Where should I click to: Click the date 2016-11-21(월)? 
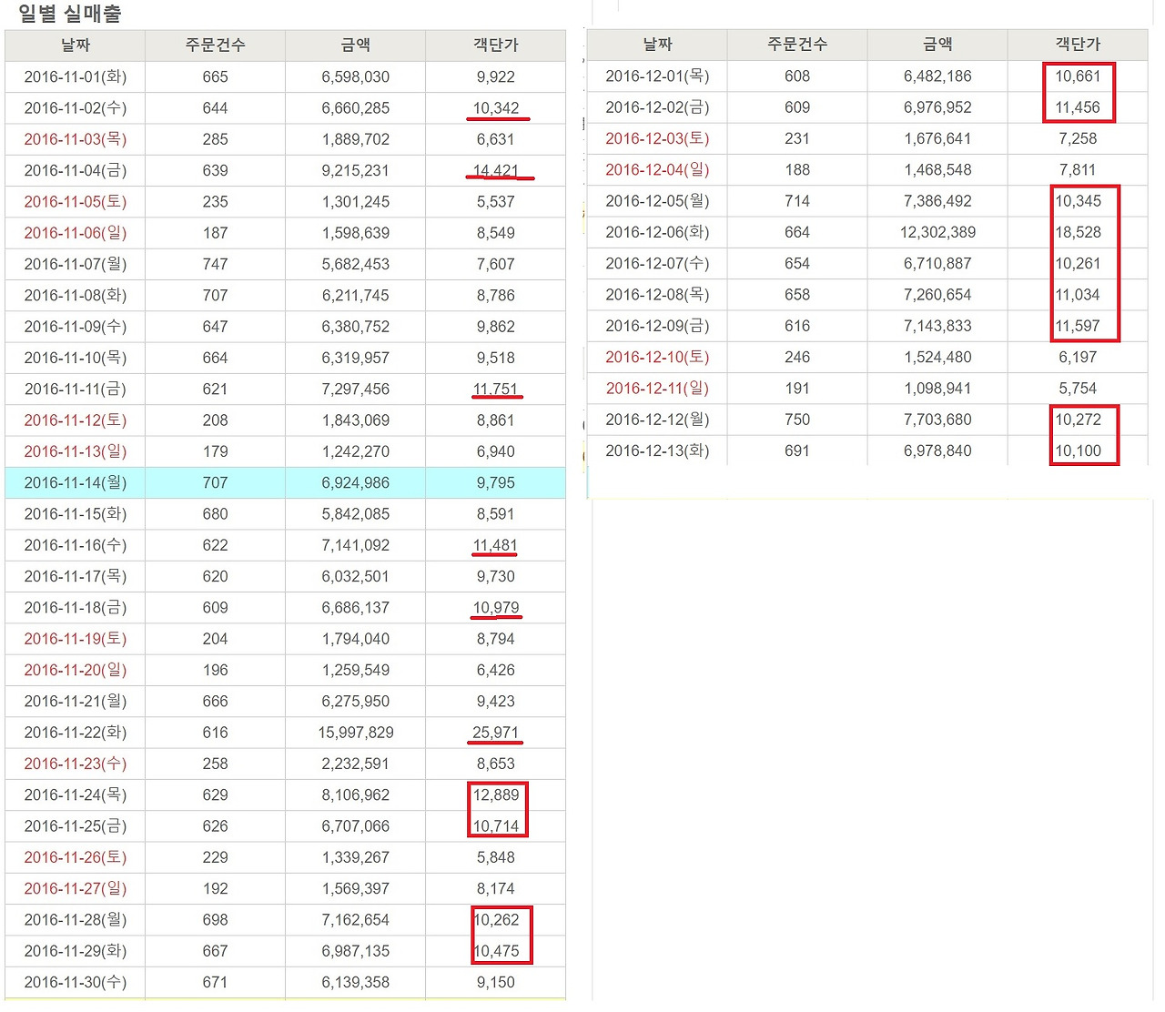click(x=76, y=701)
